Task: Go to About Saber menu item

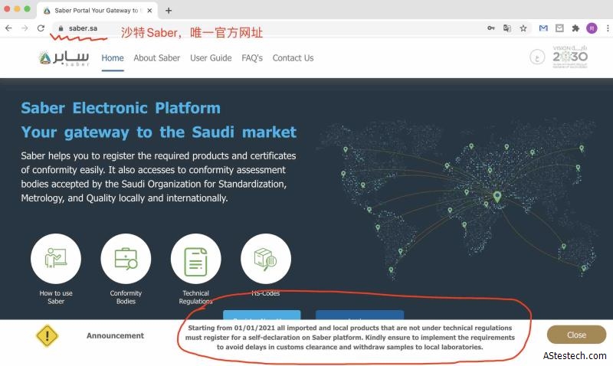Action: [156, 58]
